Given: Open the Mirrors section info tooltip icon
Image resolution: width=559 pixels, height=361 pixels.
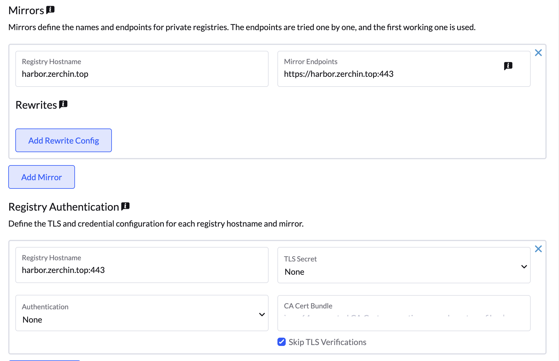Looking at the screenshot, I should pyautogui.click(x=50, y=10).
